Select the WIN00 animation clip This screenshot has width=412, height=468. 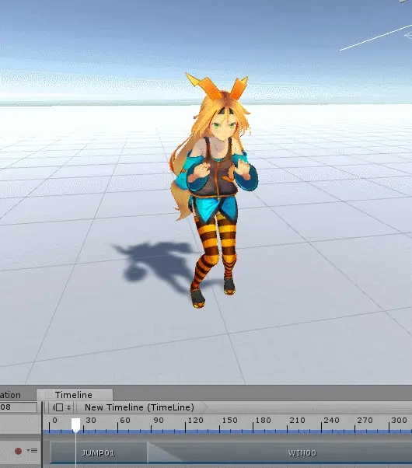[302, 452]
